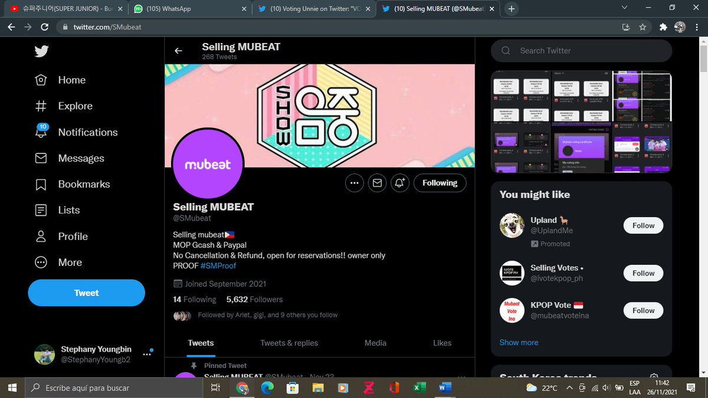Open Microsoft Edge from the taskbar
Viewport: 708px width, 398px height.
(267, 388)
